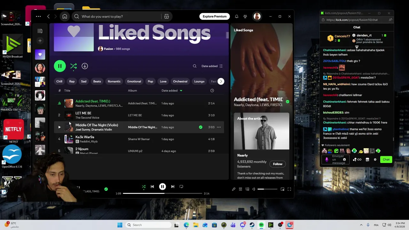Viewport: 409px width, 230px height.
Task: Open the Friend Activity icon
Action: 245,16
